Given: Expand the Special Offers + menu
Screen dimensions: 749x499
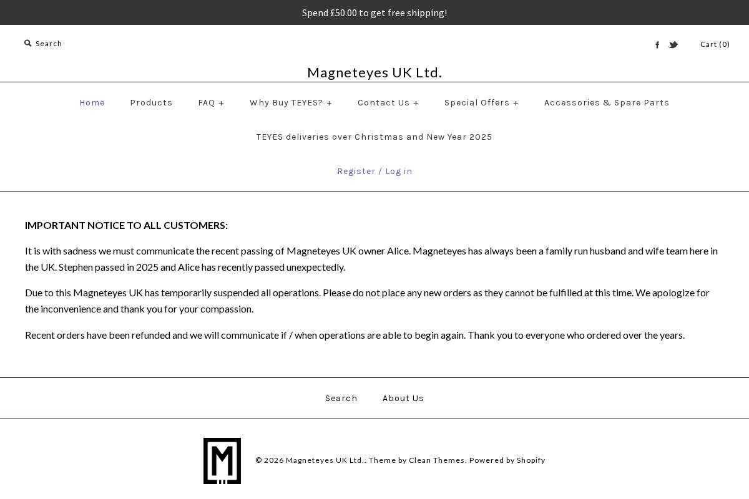Looking at the screenshot, I should point(481,103).
